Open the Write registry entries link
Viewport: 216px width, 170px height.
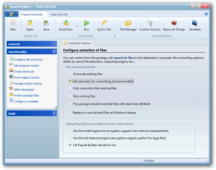(x=26, y=78)
